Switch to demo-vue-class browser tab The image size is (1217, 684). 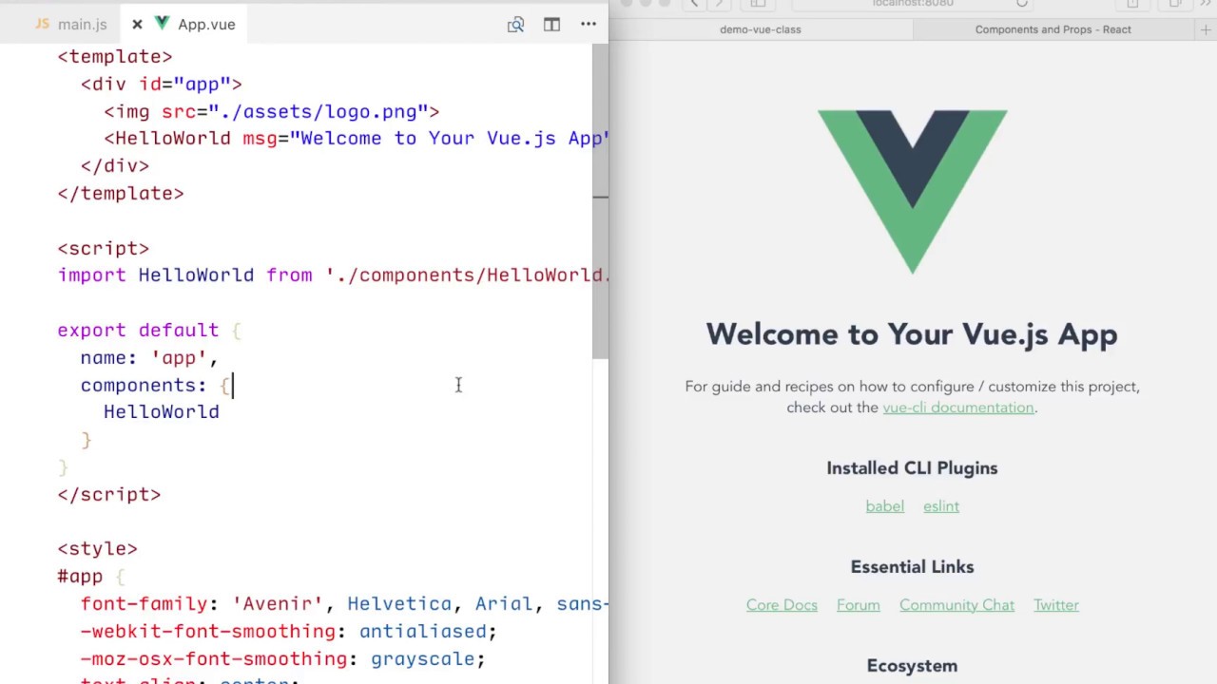click(x=761, y=29)
